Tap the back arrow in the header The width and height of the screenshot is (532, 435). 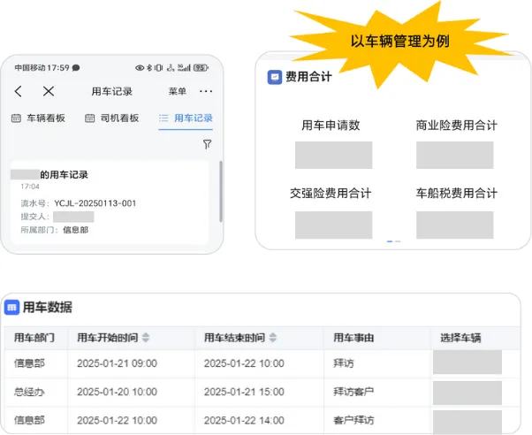[19, 91]
